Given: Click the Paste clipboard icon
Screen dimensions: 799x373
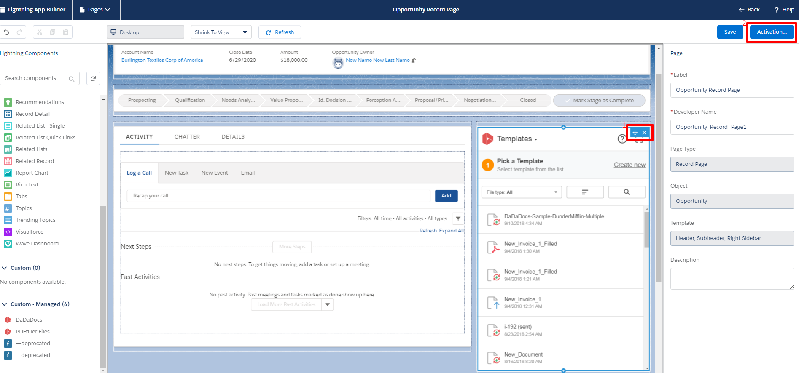Looking at the screenshot, I should tap(66, 32).
